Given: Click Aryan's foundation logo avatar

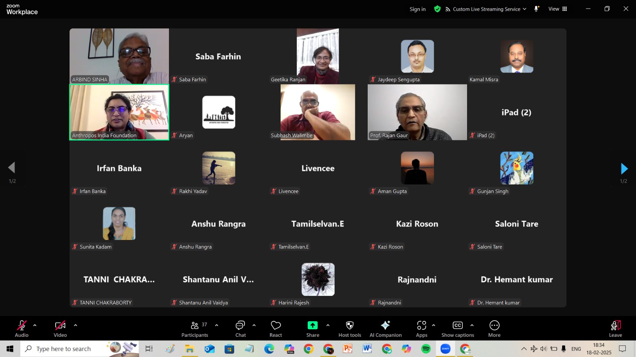Looking at the screenshot, I should [219, 112].
